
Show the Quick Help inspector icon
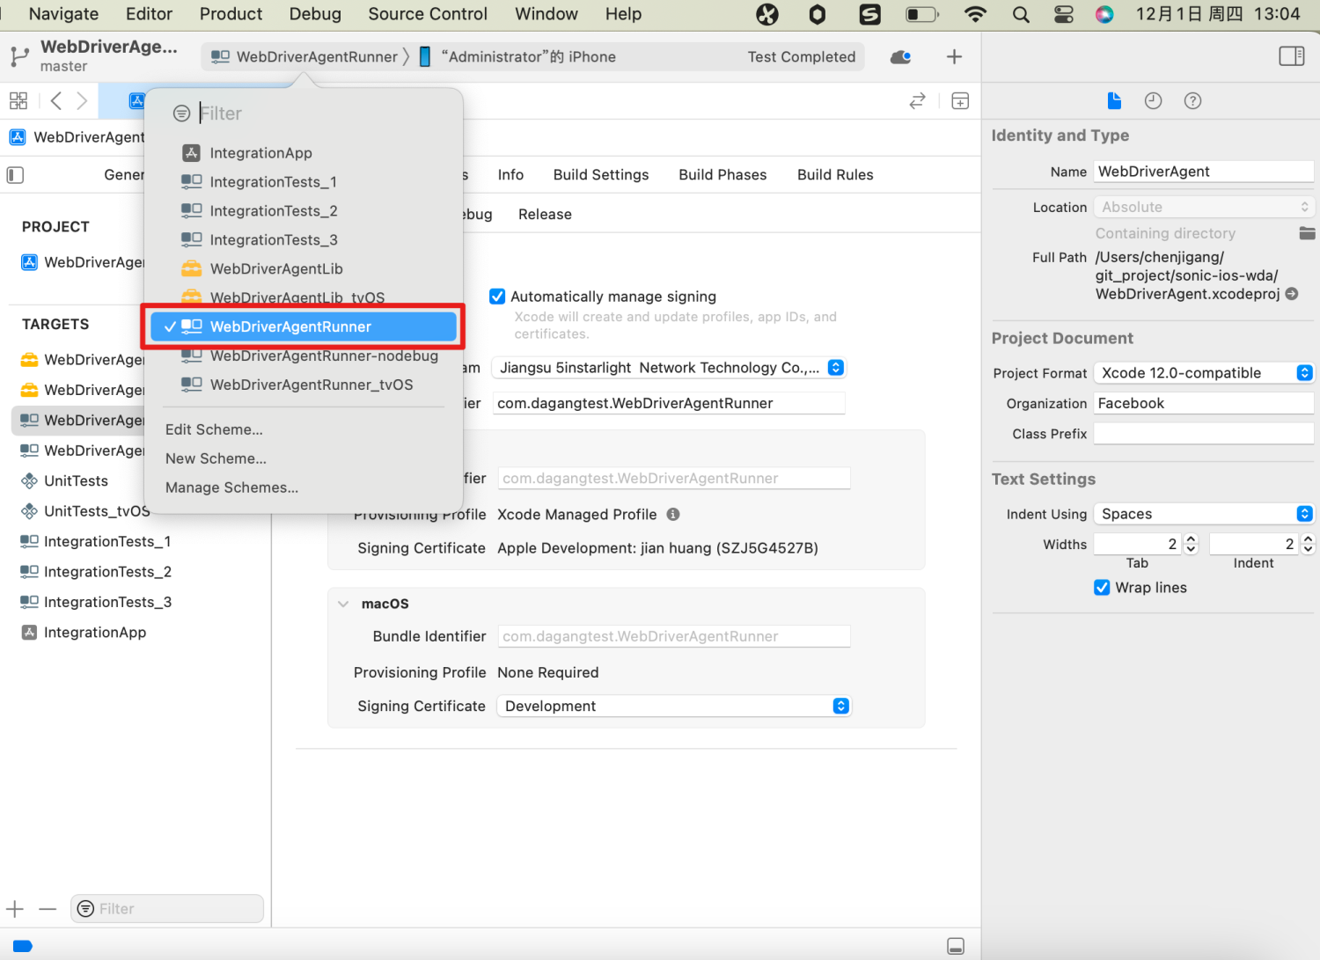point(1192,101)
